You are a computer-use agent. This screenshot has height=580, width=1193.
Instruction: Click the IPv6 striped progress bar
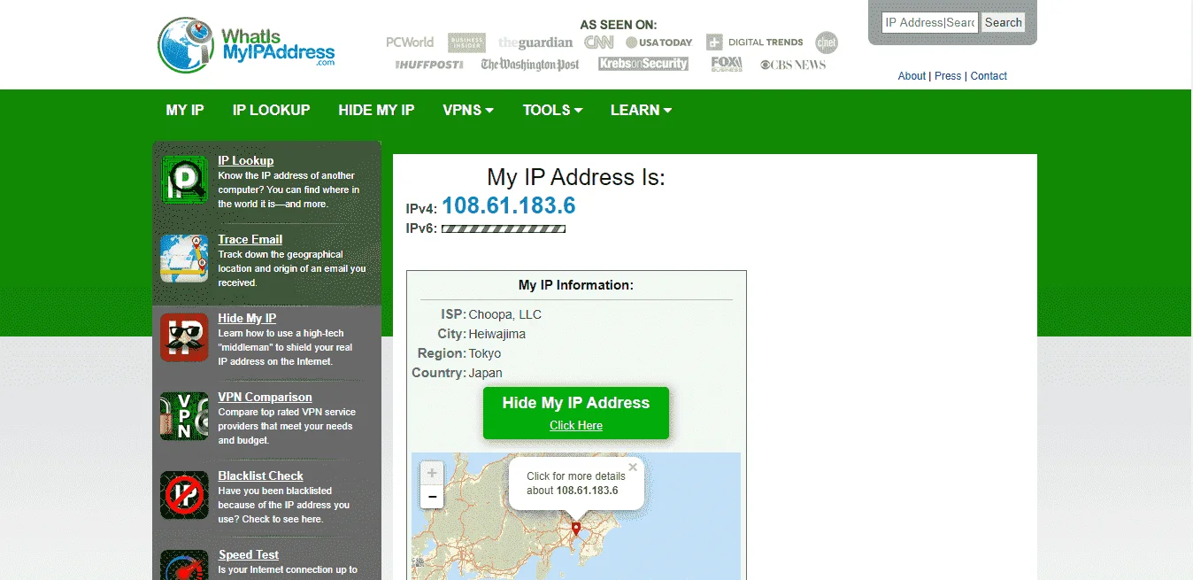[x=503, y=229]
